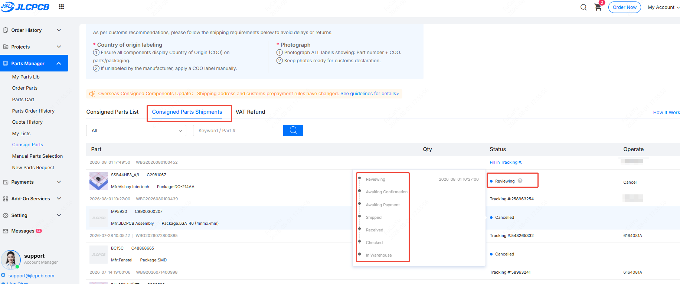Viewport: 680px width, 284px height.
Task: Open site search magnifier in header
Action: pyautogui.click(x=583, y=7)
